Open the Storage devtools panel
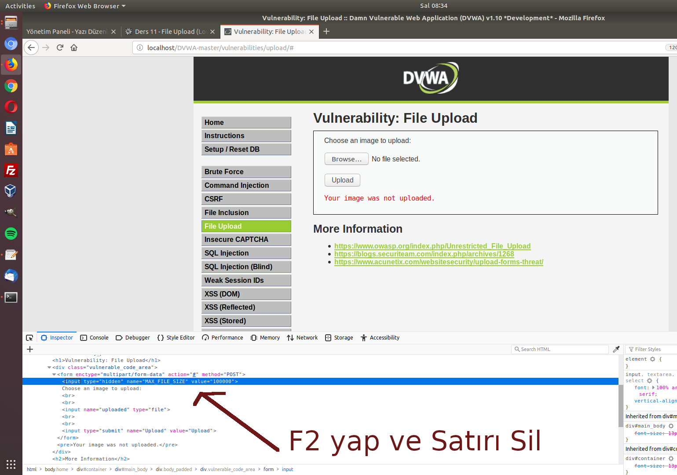 pos(339,338)
